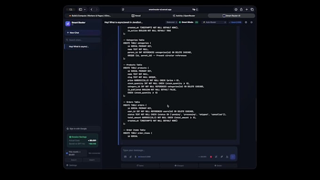320x180 pixels.
Task: Click the message input field
Action: (x=179, y=150)
